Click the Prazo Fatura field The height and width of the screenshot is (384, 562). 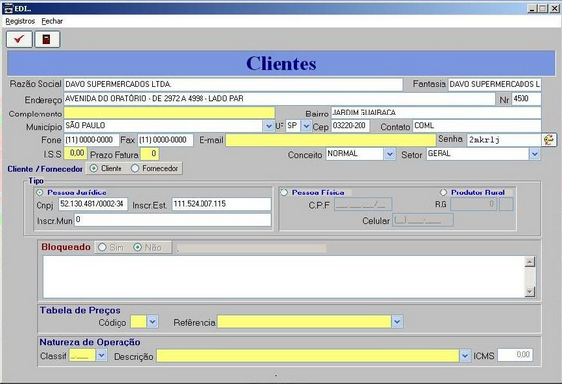(x=149, y=154)
